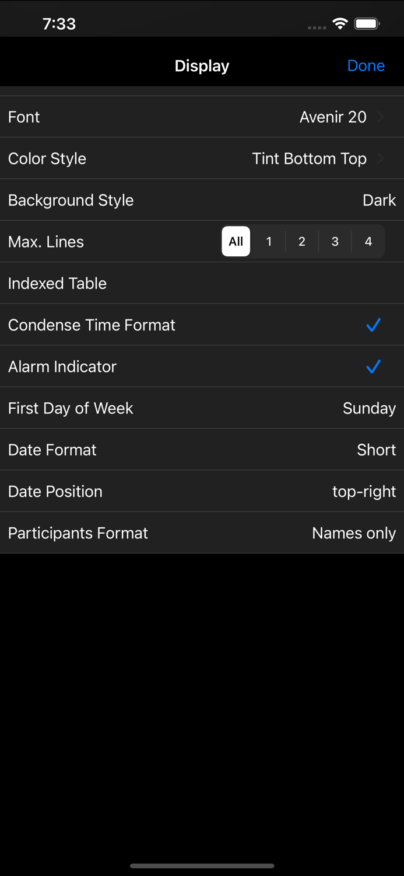Limit Max. Lines to 4

point(368,241)
